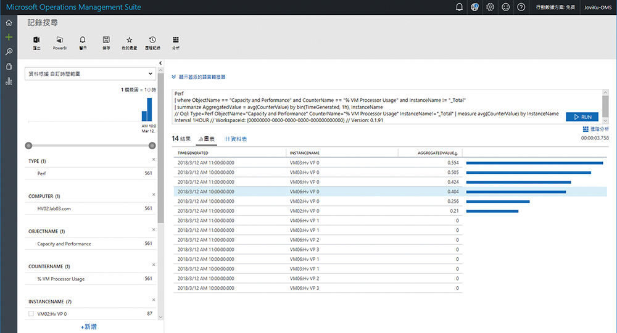Click the left time range slider handle
This screenshot has height=333, width=617.
click(28, 146)
